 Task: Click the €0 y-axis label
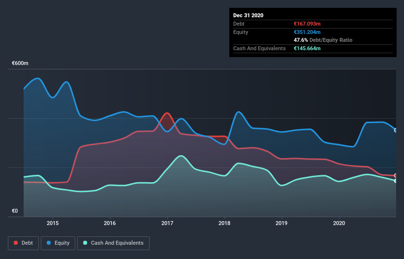coord(15,211)
